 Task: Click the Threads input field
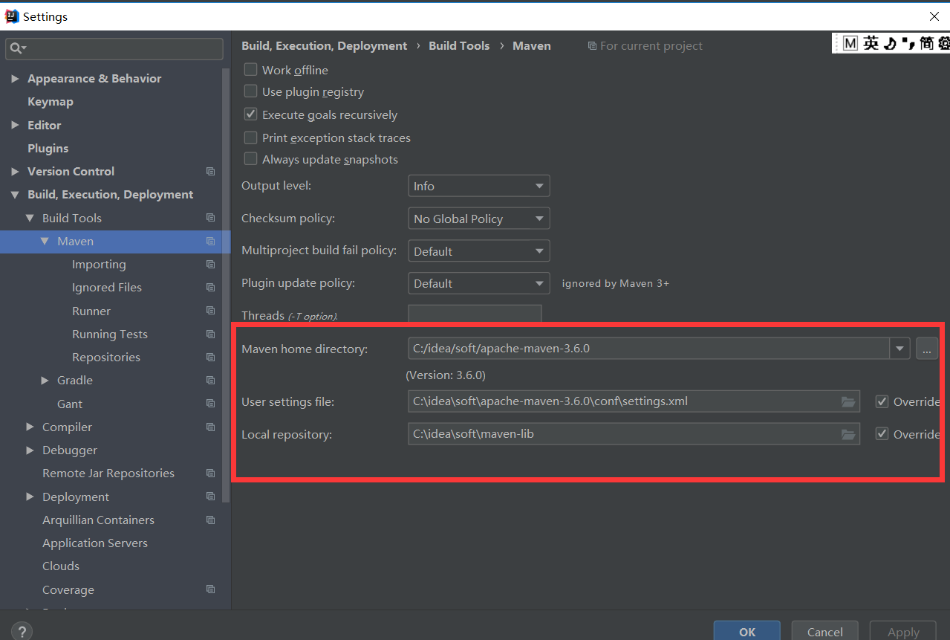click(475, 314)
